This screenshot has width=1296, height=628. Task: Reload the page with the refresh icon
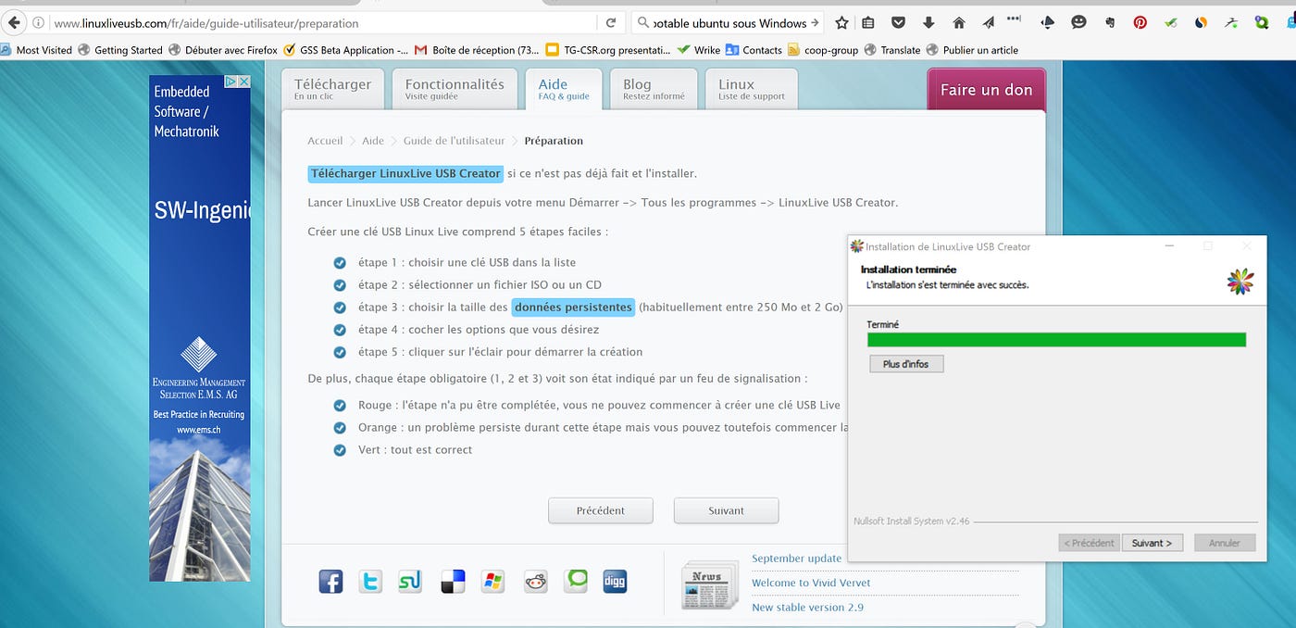(x=611, y=23)
